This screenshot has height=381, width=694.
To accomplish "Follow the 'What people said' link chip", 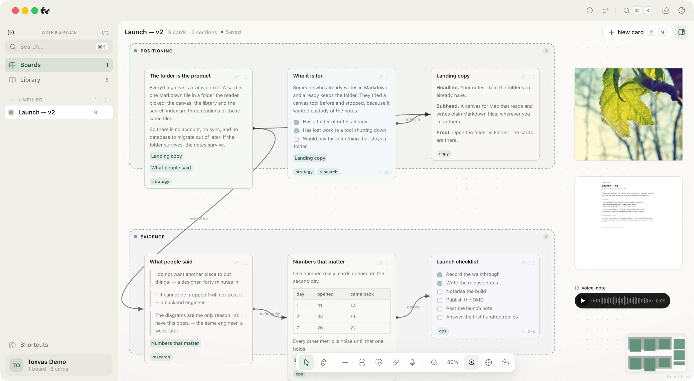I will pos(171,168).
